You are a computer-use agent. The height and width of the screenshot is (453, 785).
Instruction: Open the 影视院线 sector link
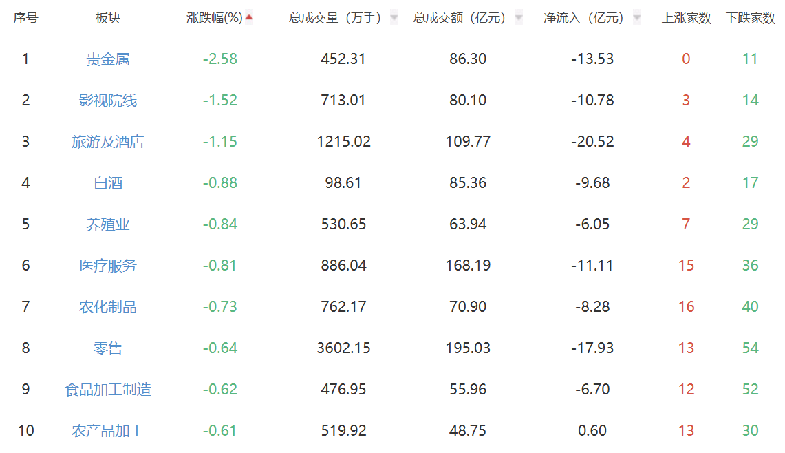(x=107, y=101)
